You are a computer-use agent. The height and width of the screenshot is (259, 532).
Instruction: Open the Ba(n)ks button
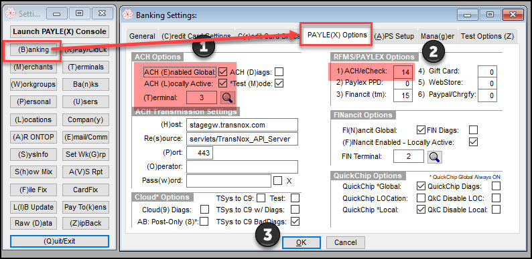pyautogui.click(x=86, y=84)
